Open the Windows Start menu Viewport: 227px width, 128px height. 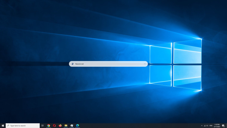point(3,126)
